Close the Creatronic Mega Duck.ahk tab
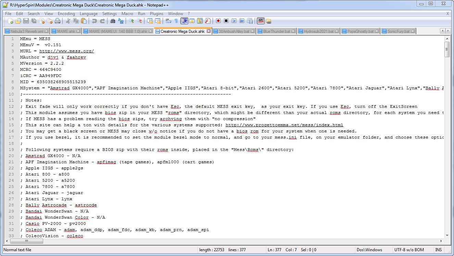454x256 pixels. (x=209, y=31)
